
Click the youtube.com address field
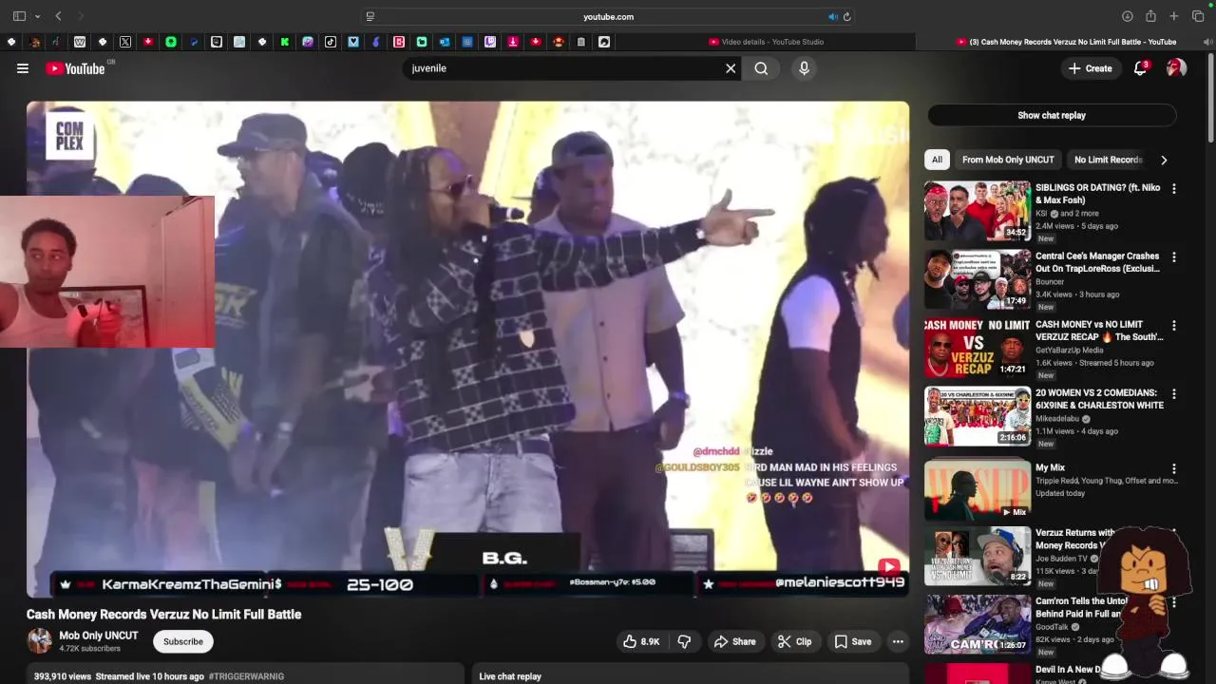pos(608,16)
